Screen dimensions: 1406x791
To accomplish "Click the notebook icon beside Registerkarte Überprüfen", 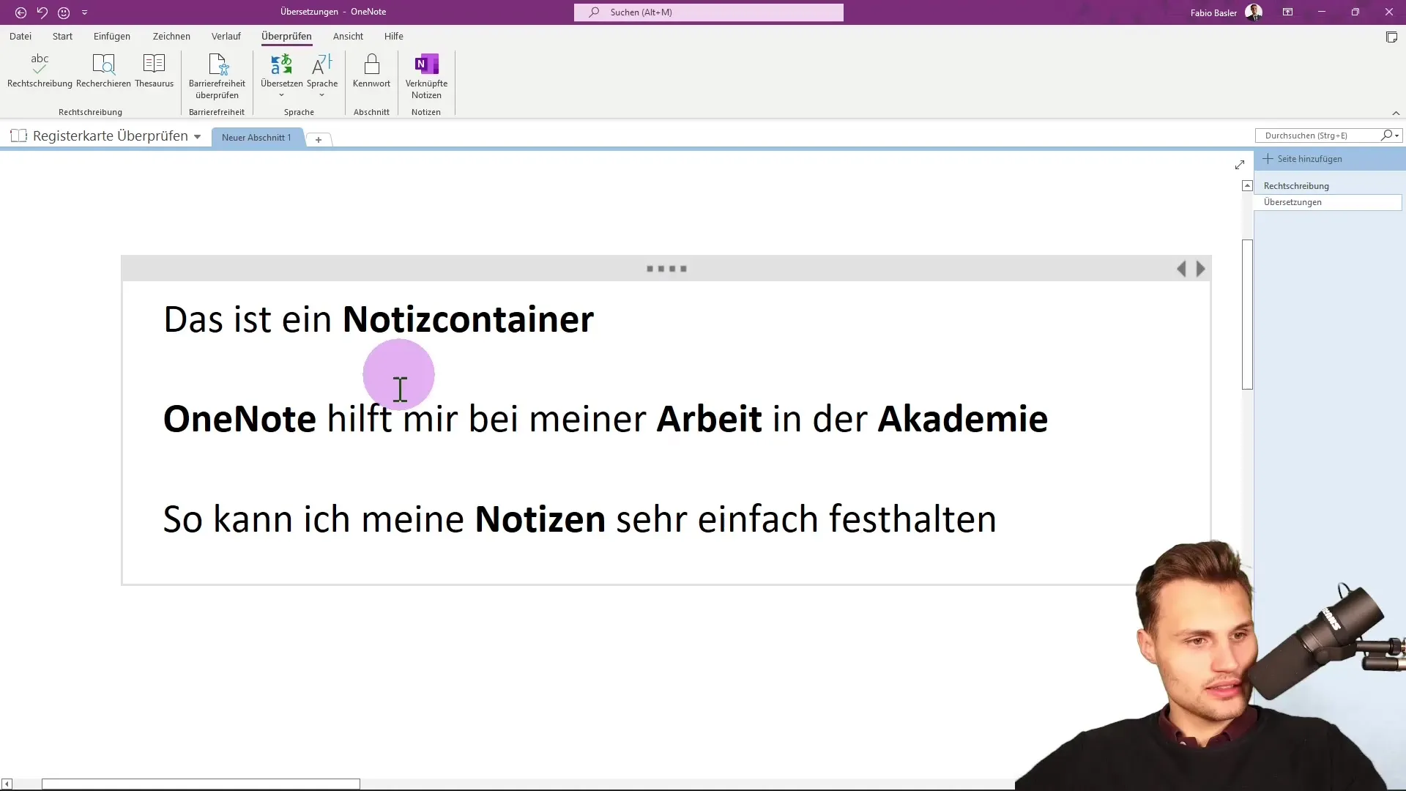I will point(19,136).
